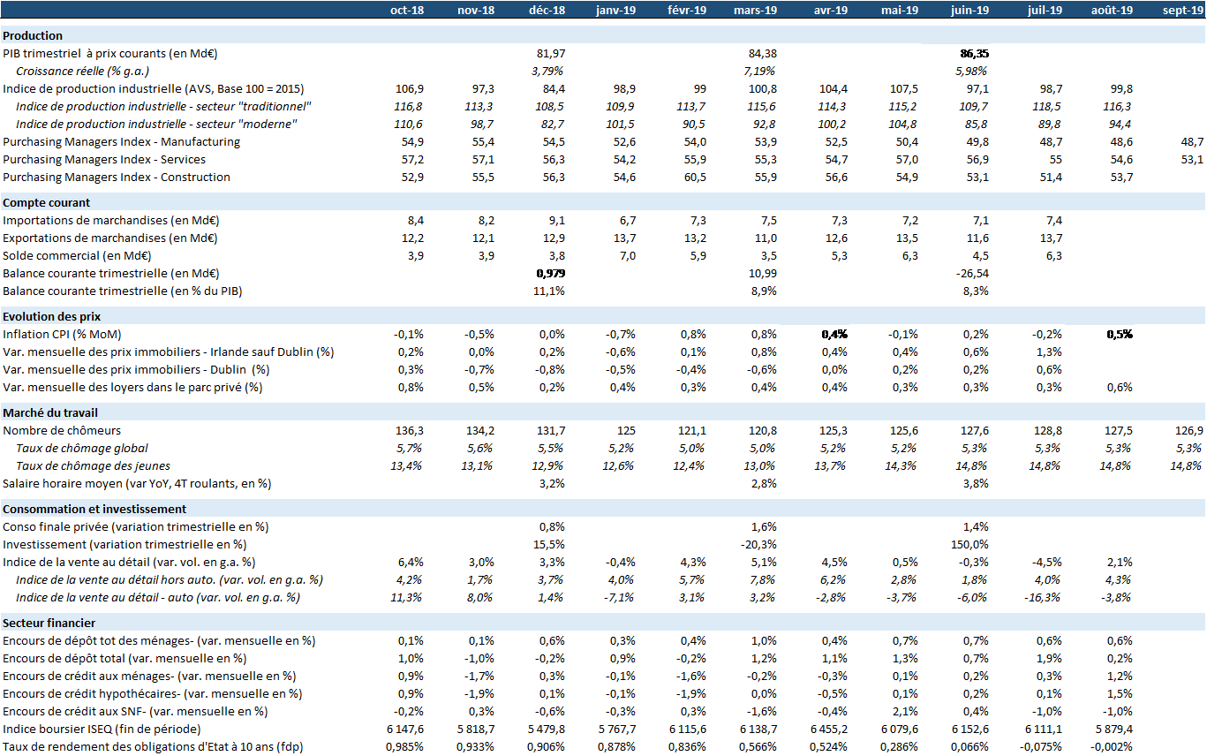Select the 3,8% salaire horaire value
This screenshot has width=1207, height=756.
(977, 483)
